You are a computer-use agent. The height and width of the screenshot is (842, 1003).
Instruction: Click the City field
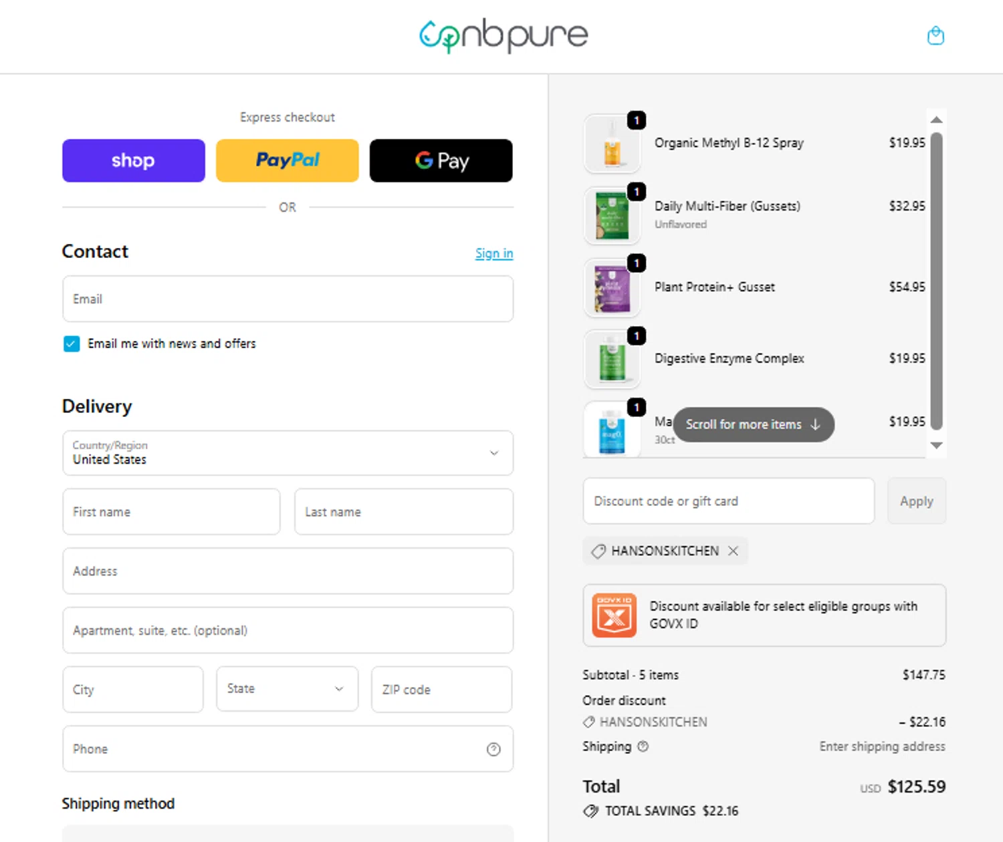133,690
